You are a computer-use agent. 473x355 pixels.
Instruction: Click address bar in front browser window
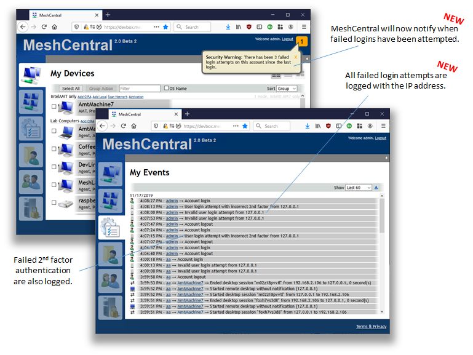pos(200,126)
